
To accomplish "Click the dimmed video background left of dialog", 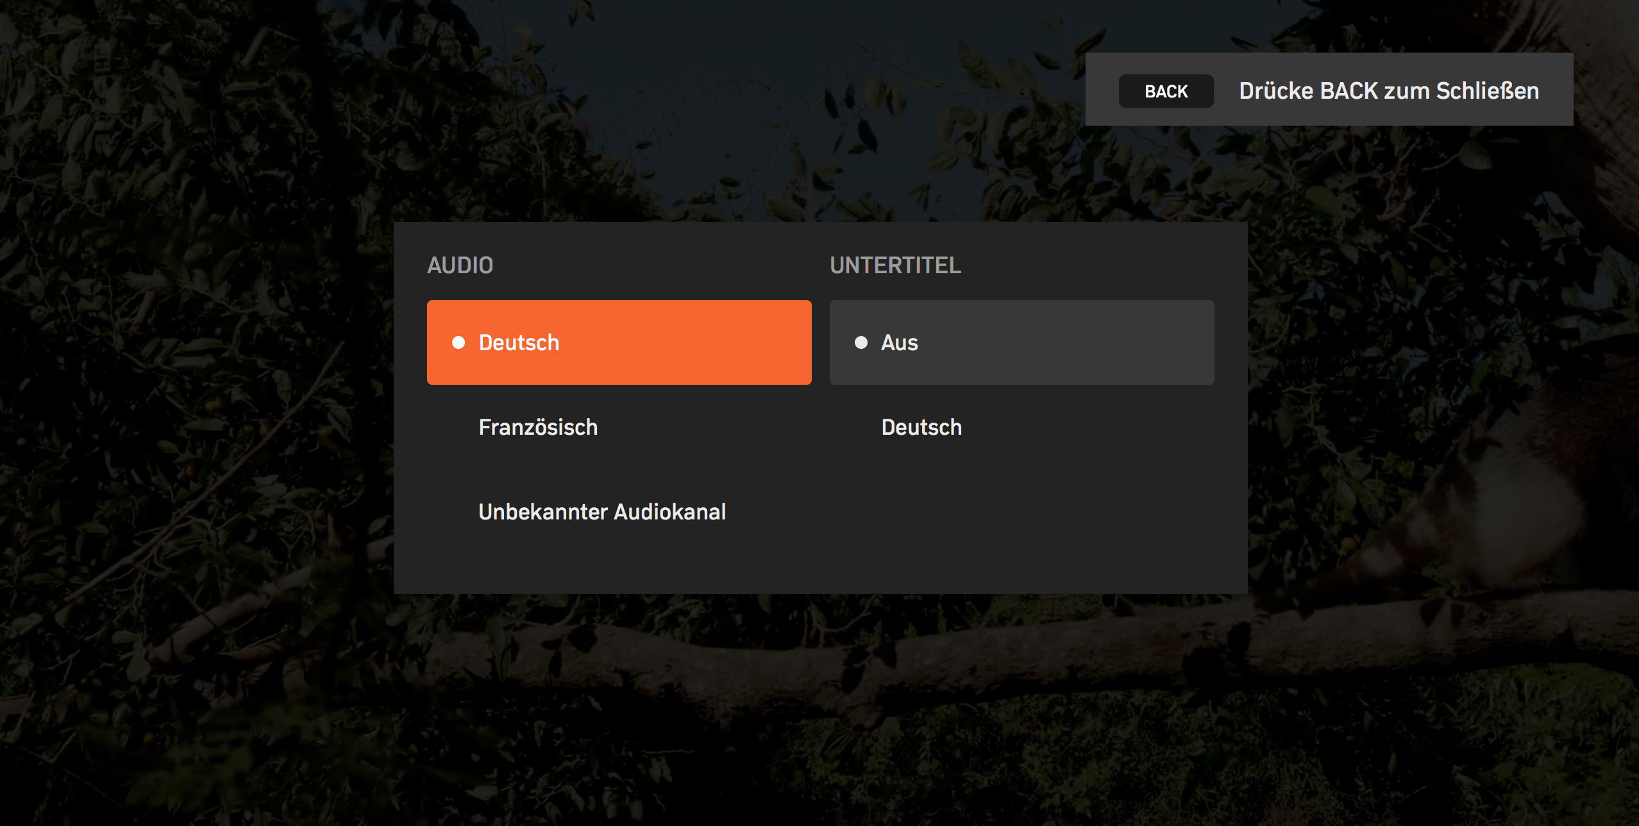I will tap(192, 410).
